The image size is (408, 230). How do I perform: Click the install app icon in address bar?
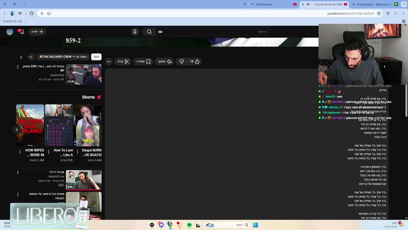coord(49,13)
